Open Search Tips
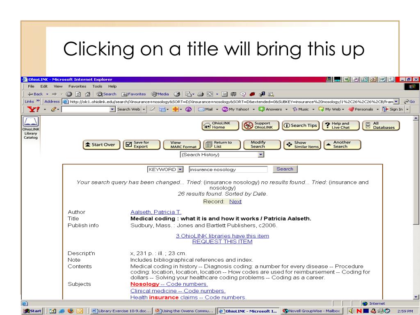Viewport: 420px width, 315px height. pos(301,126)
